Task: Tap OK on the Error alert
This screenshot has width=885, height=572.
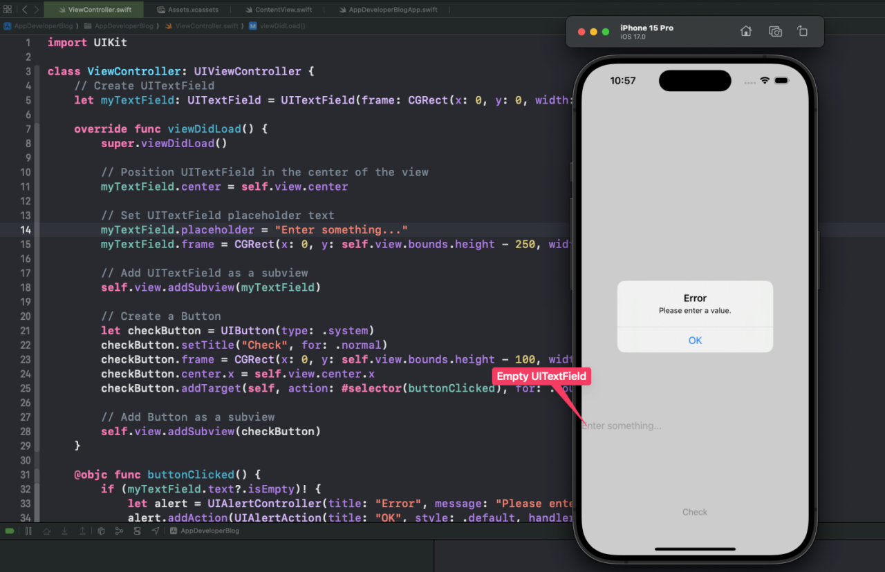Action: coord(695,340)
